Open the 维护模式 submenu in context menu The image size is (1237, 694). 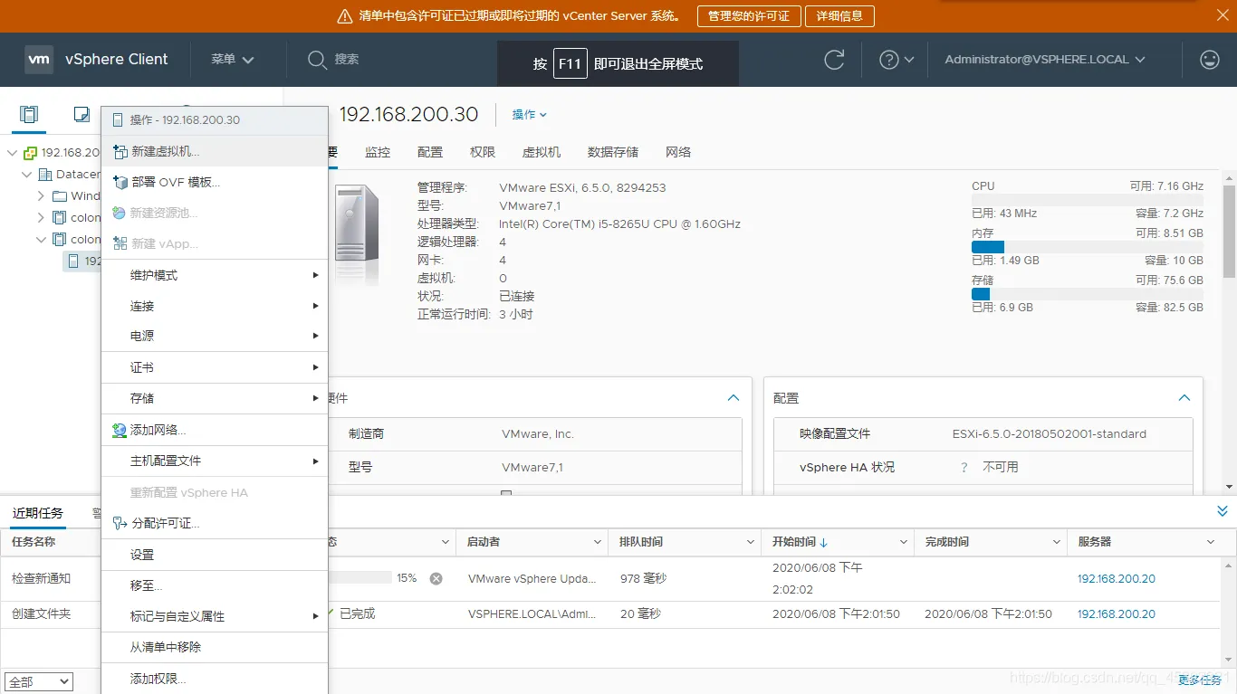[215, 275]
